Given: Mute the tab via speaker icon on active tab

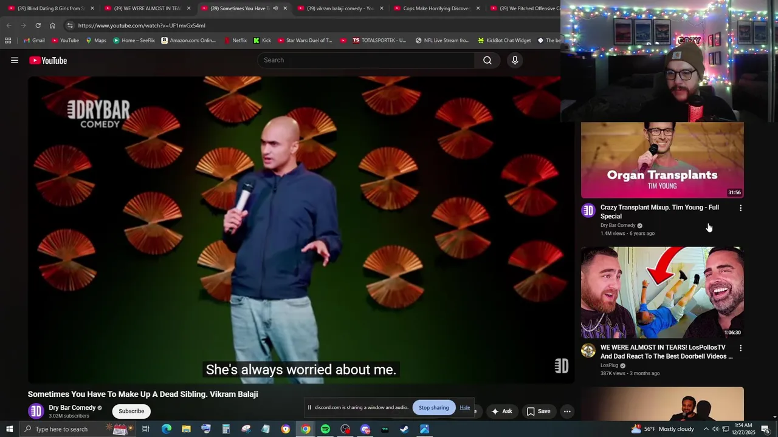Looking at the screenshot, I should pos(275,8).
